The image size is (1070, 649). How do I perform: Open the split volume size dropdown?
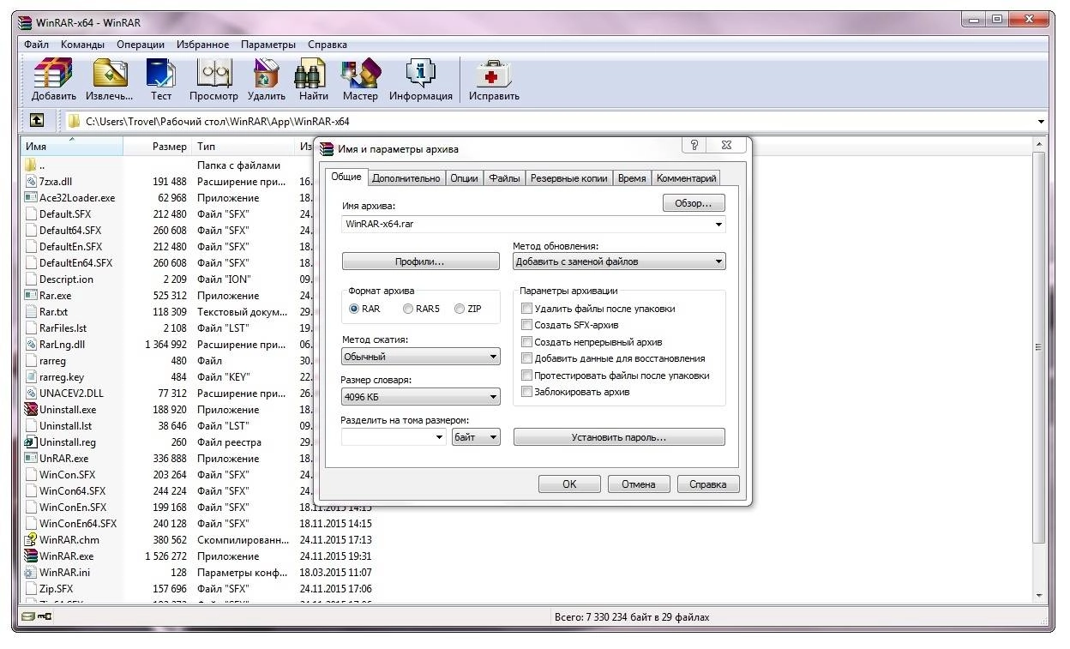(439, 437)
